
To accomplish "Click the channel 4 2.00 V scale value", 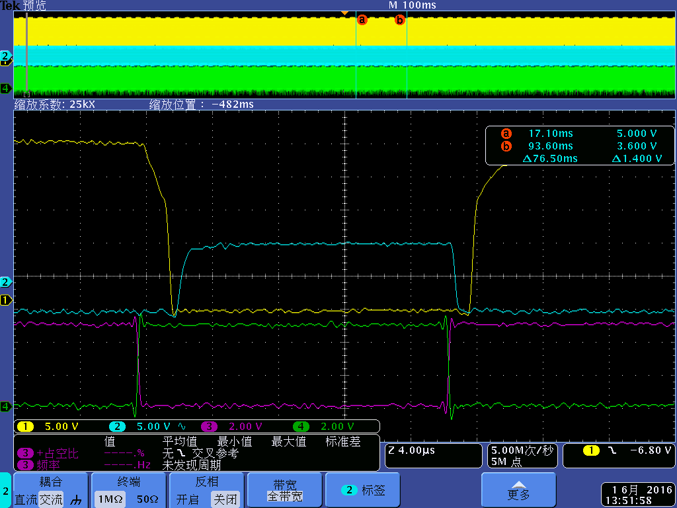I will (337, 427).
